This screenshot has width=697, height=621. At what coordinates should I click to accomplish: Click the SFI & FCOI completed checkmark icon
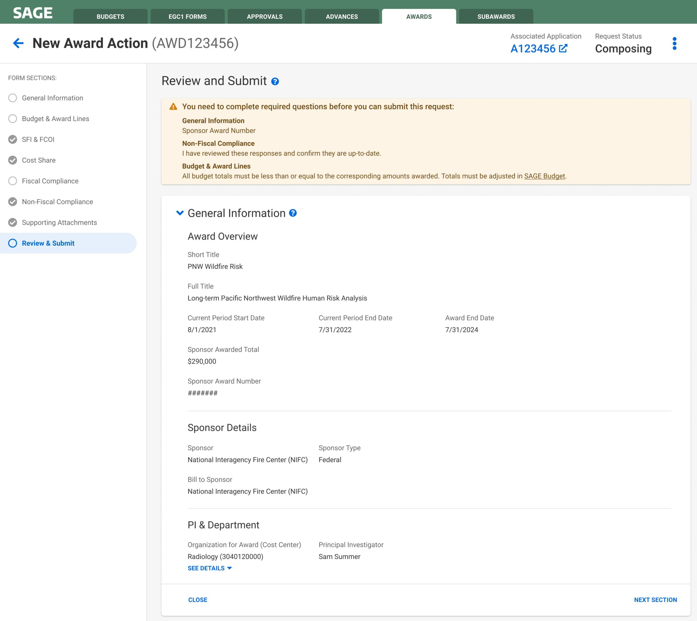(13, 139)
